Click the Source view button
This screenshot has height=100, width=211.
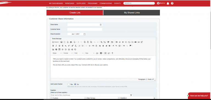coord(55,42)
